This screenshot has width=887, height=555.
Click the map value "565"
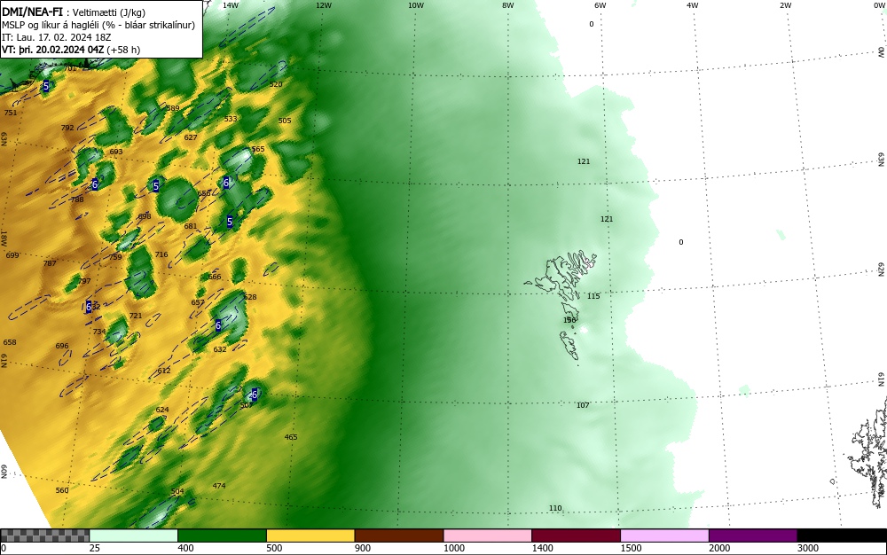coord(258,149)
